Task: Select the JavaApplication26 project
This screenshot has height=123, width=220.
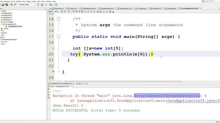Action: [x=7, y=13]
